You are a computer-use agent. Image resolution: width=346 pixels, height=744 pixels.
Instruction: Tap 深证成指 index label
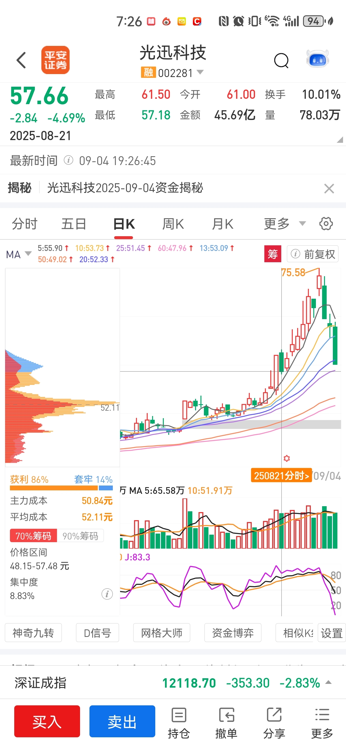41,683
